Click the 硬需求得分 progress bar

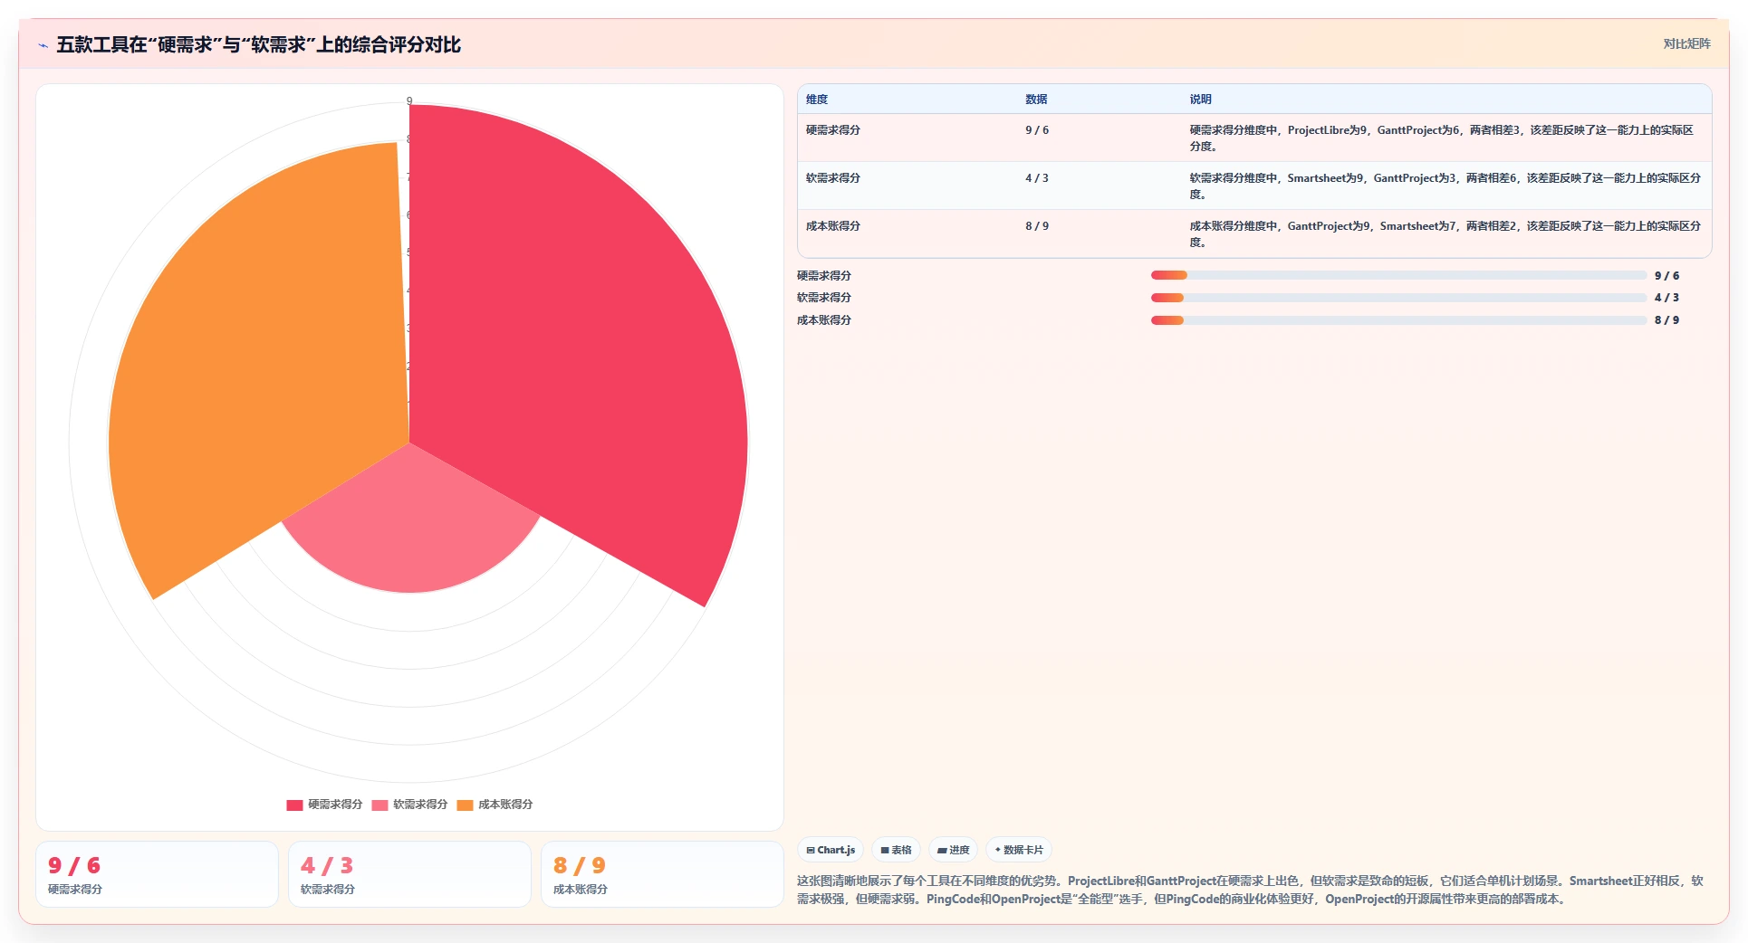coord(1398,275)
